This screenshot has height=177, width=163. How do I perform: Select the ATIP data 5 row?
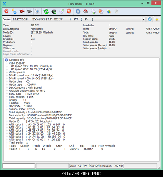click(x=37, y=140)
